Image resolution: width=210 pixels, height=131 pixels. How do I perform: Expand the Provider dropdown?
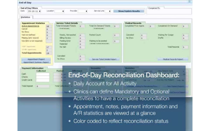[x=86, y=11]
